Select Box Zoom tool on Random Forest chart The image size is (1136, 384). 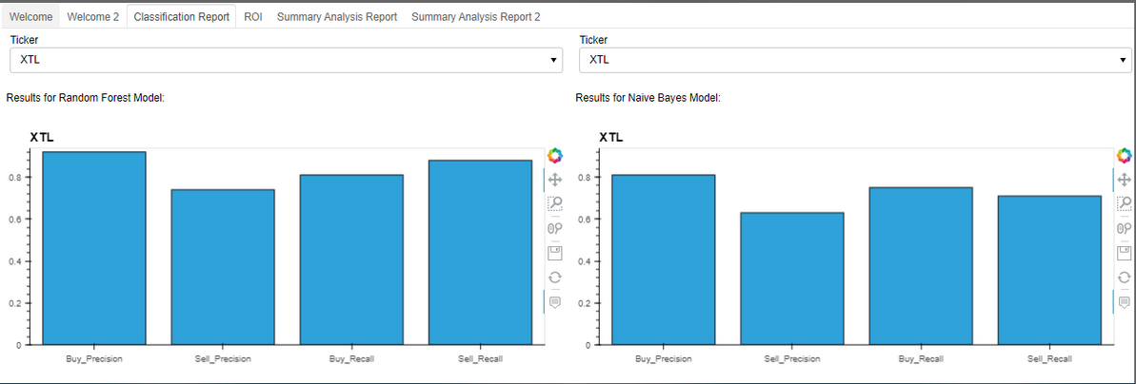555,203
